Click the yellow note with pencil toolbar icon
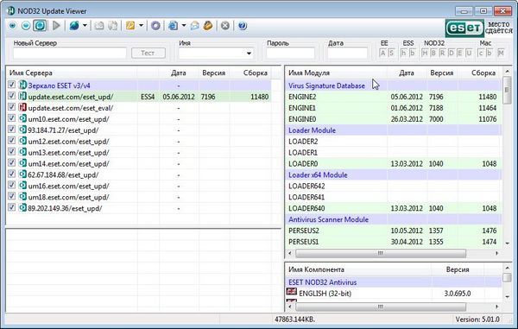Viewport: 518px width, 329px height. (130, 25)
